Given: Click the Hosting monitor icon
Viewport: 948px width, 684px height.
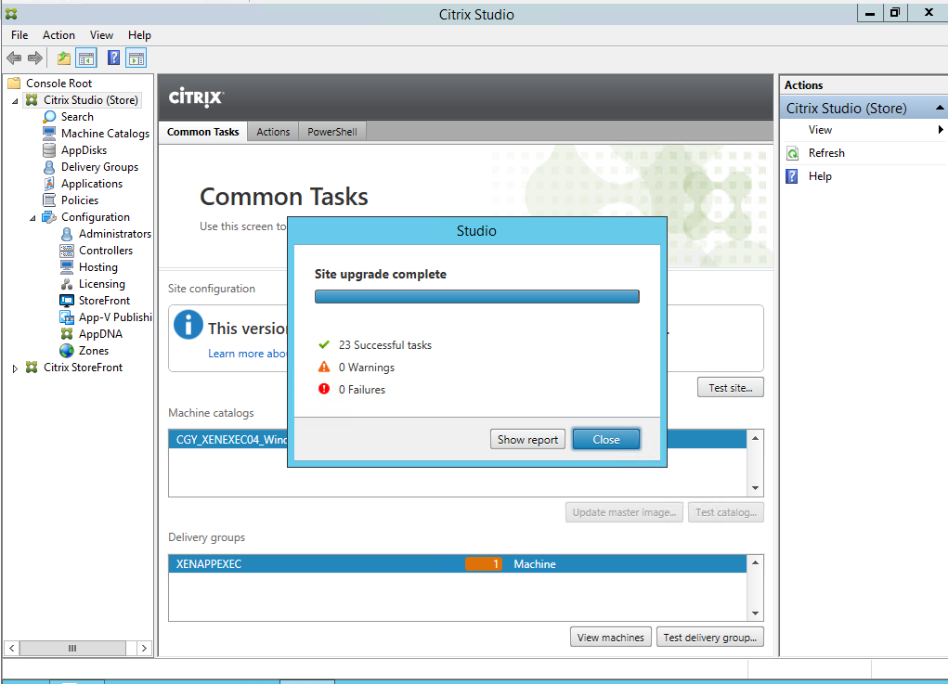Looking at the screenshot, I should coord(67,267).
